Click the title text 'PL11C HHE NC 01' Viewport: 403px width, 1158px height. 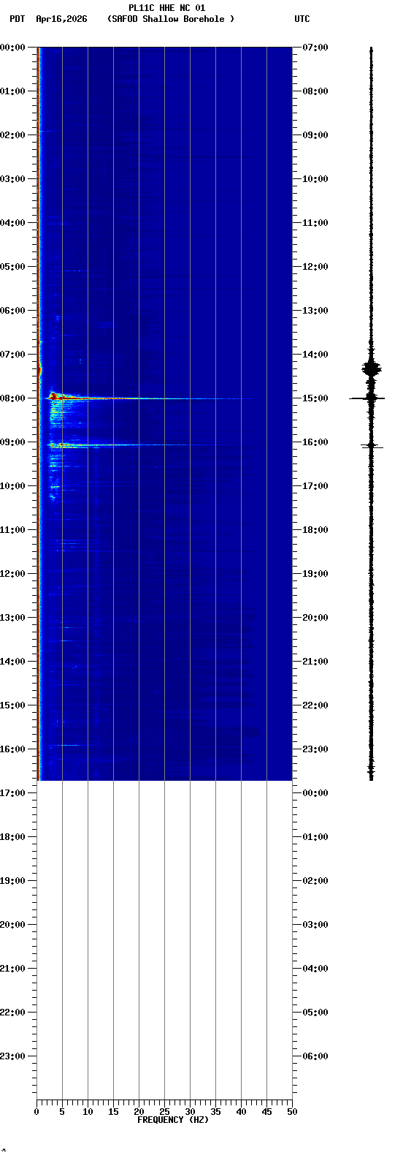166,8
